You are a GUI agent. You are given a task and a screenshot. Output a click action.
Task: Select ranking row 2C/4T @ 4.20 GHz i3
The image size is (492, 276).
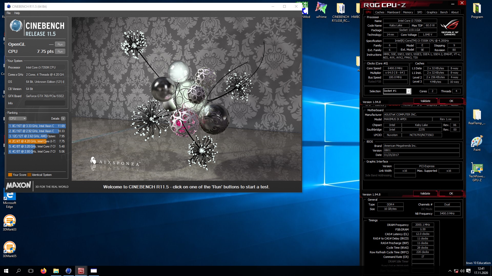click(37, 141)
